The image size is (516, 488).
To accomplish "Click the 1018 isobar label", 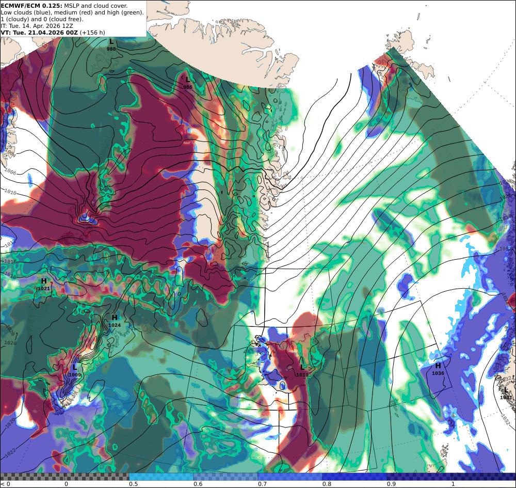I will pos(10,276).
